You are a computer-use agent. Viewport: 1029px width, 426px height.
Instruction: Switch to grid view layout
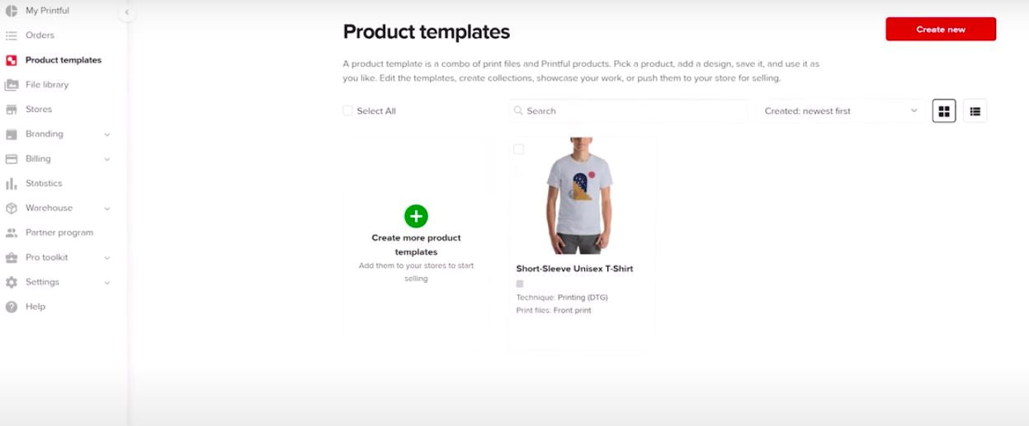point(944,111)
